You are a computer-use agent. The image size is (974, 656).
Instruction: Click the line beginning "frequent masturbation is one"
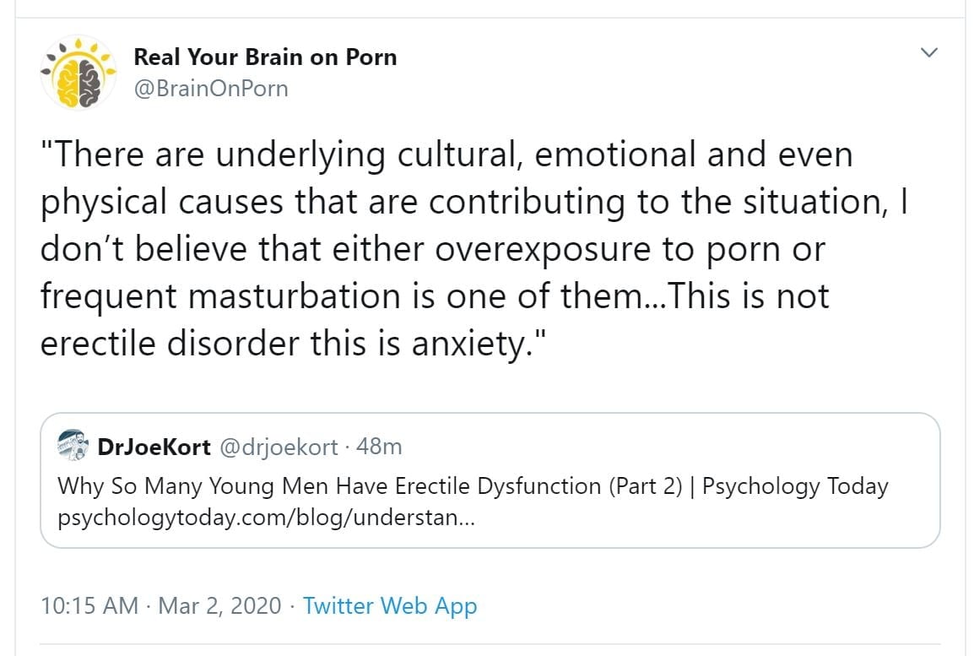435,296
